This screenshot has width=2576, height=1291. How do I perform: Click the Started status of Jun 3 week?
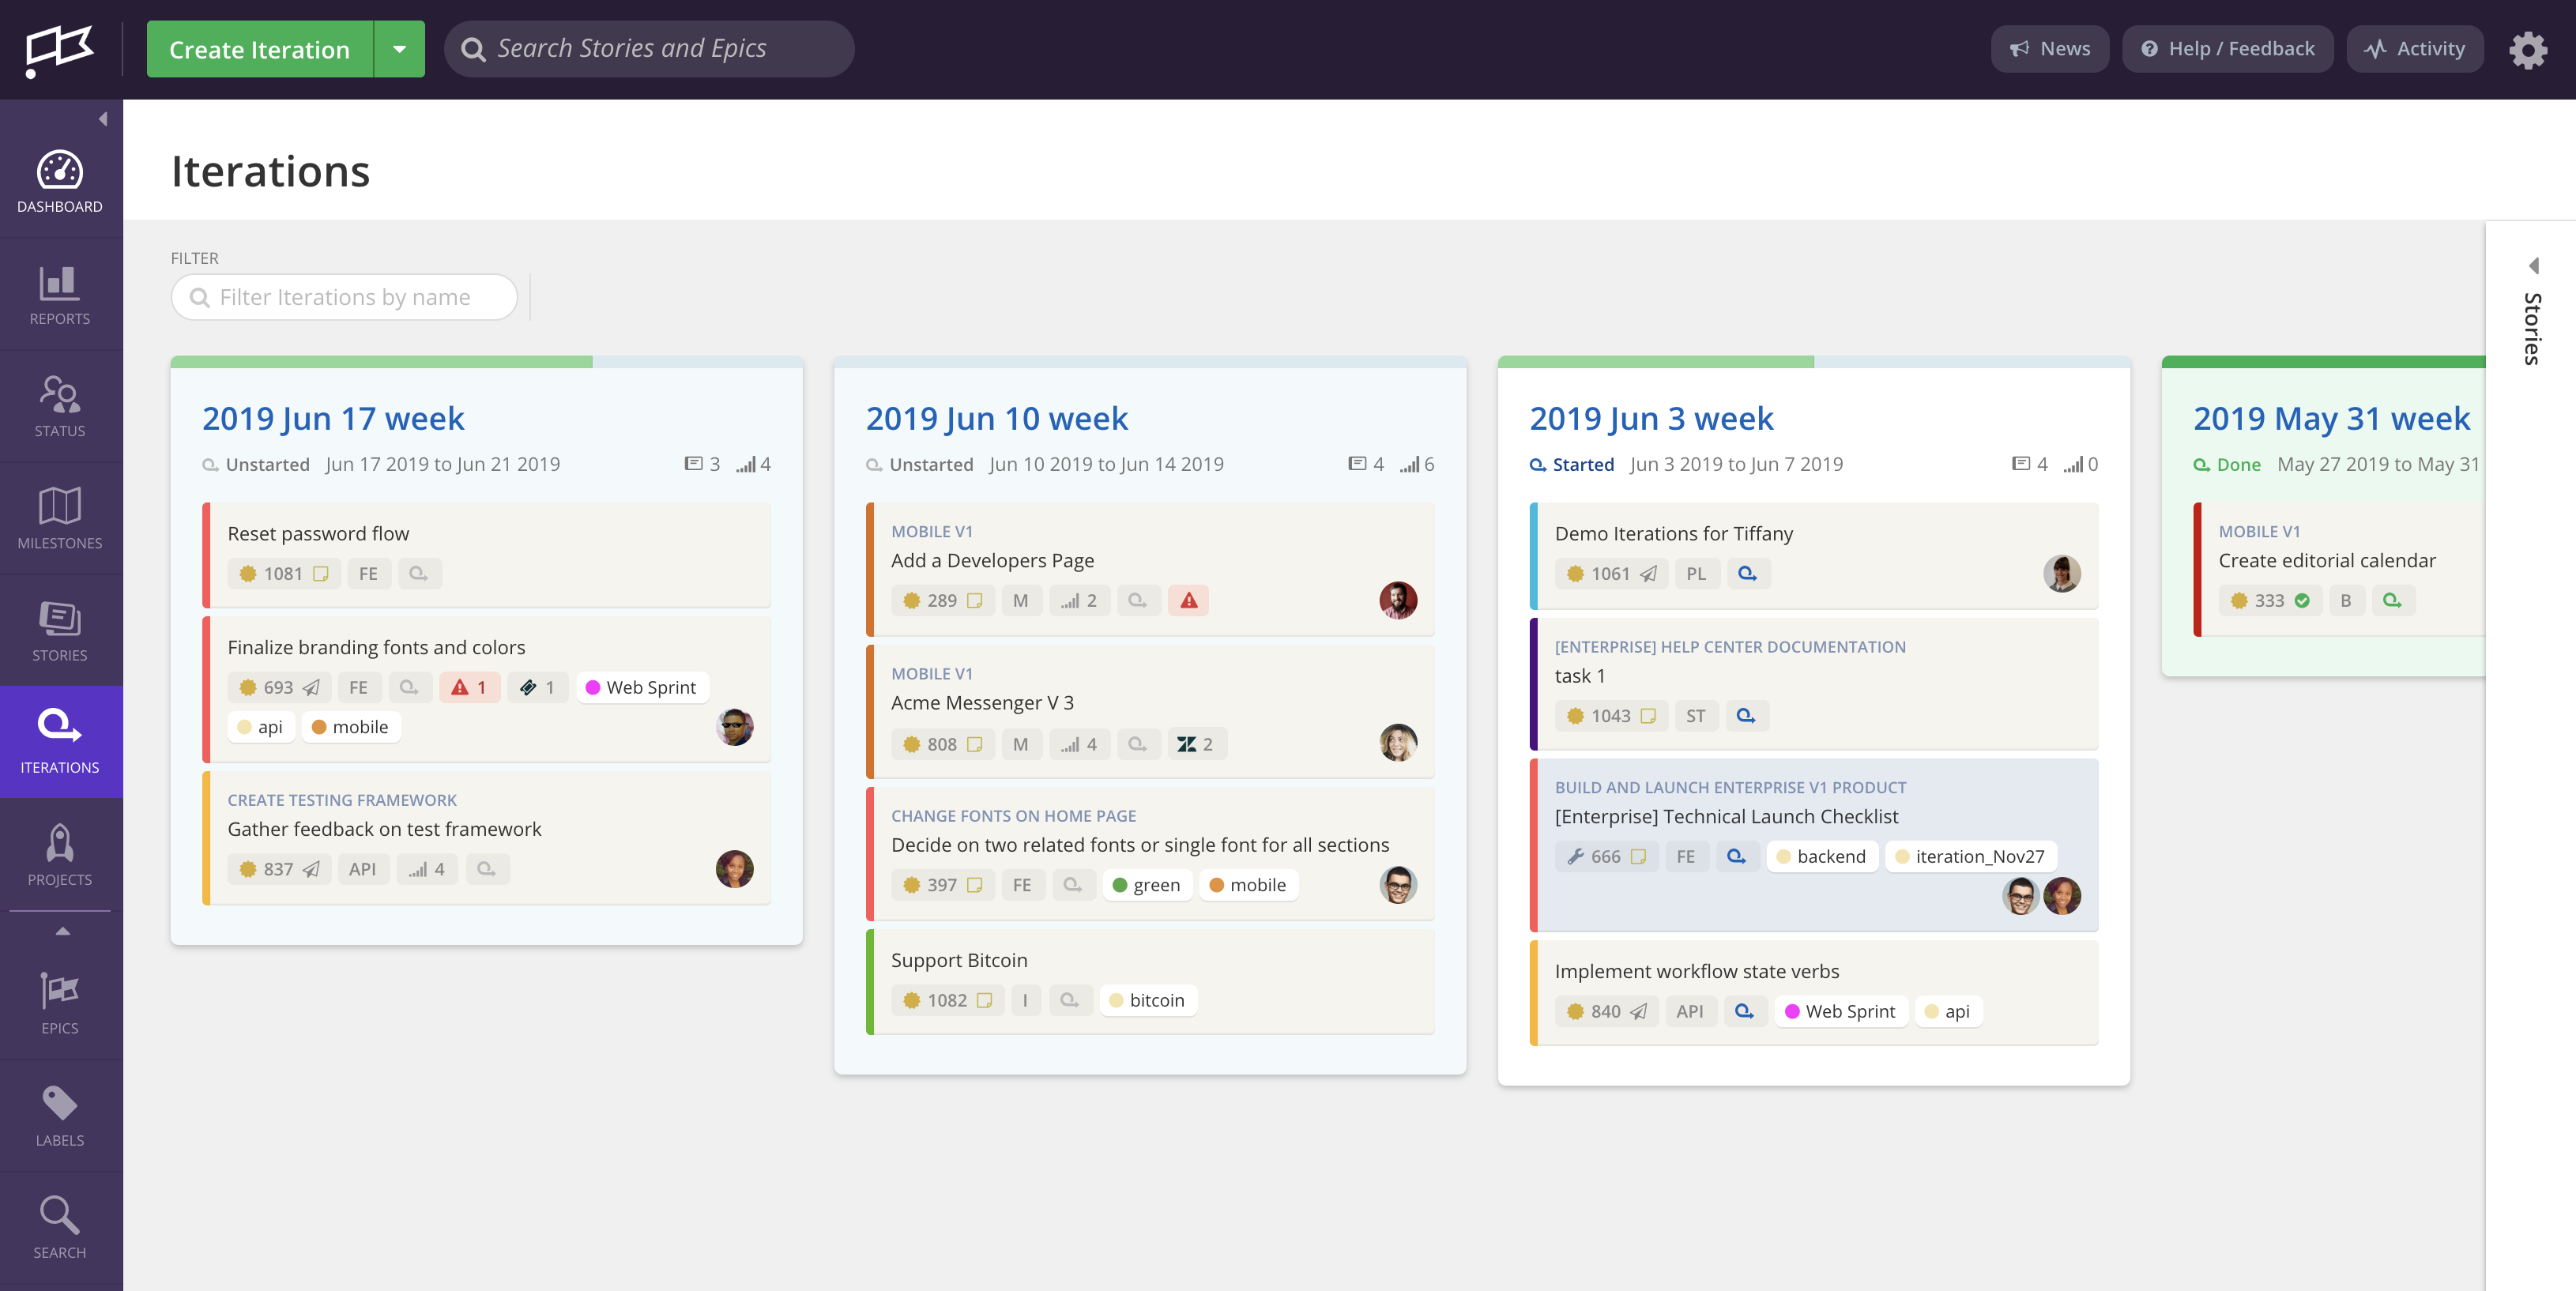point(1572,465)
